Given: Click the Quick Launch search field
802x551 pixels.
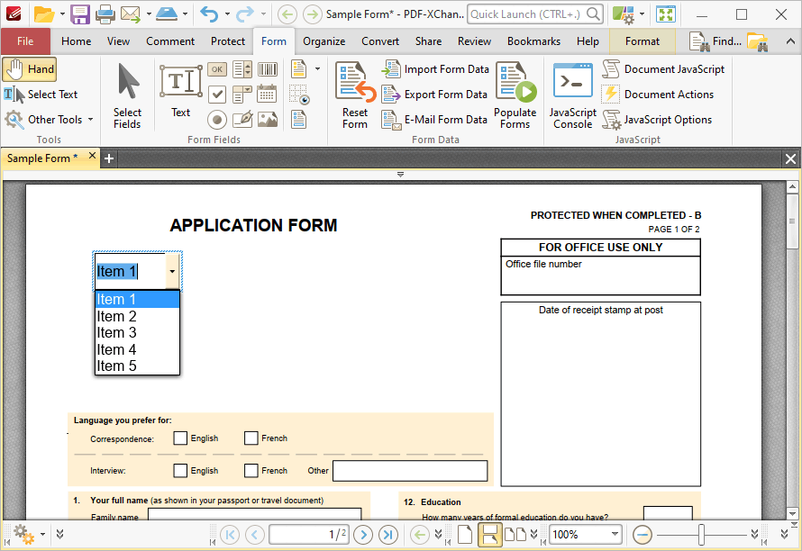Looking at the screenshot, I should pos(535,14).
